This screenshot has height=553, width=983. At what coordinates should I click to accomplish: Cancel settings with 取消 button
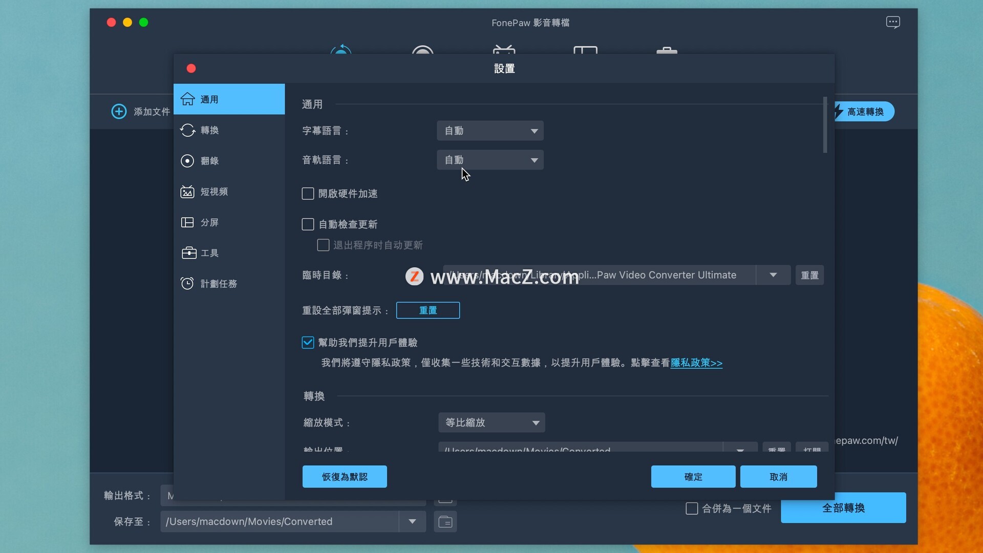(778, 477)
